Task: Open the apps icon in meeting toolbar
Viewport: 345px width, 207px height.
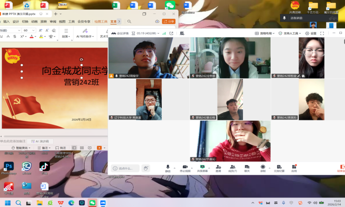Action: (294, 167)
